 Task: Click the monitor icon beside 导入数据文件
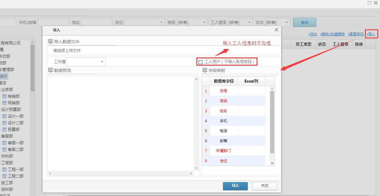[51, 41]
